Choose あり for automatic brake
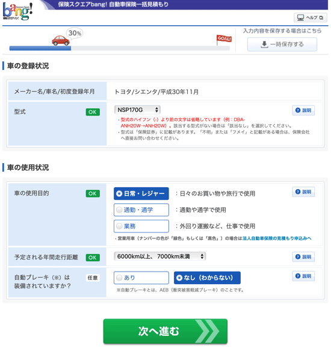Screen dimensions: 331x354 [141, 278]
